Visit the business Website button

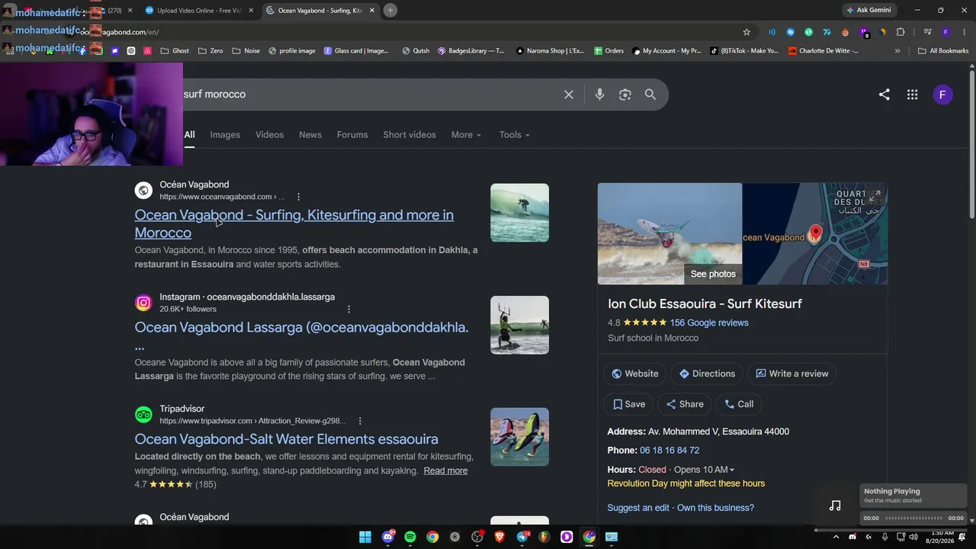pos(634,374)
